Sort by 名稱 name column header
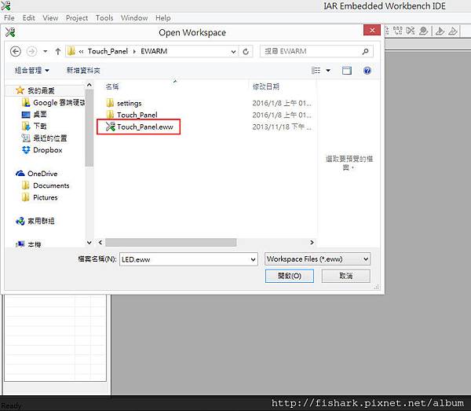This screenshot has height=411, width=471. click(x=112, y=86)
